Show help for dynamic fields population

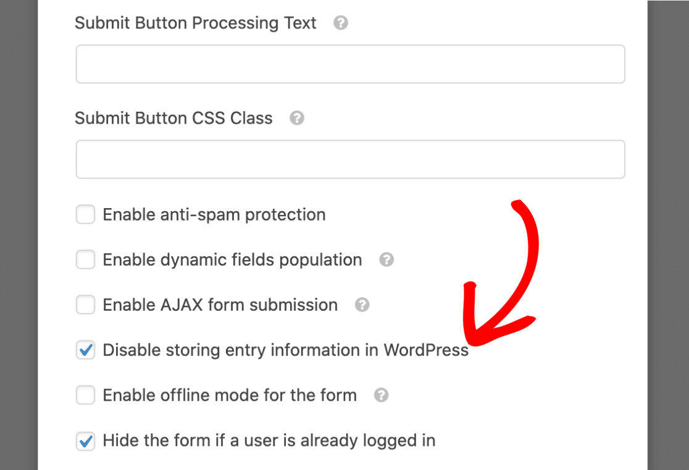386,259
